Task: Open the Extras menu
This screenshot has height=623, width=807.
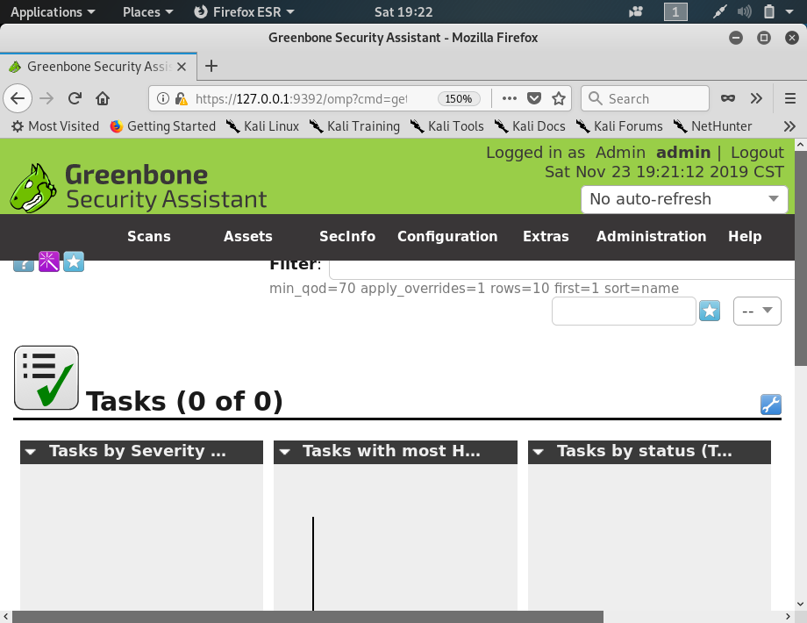Action: click(x=546, y=236)
